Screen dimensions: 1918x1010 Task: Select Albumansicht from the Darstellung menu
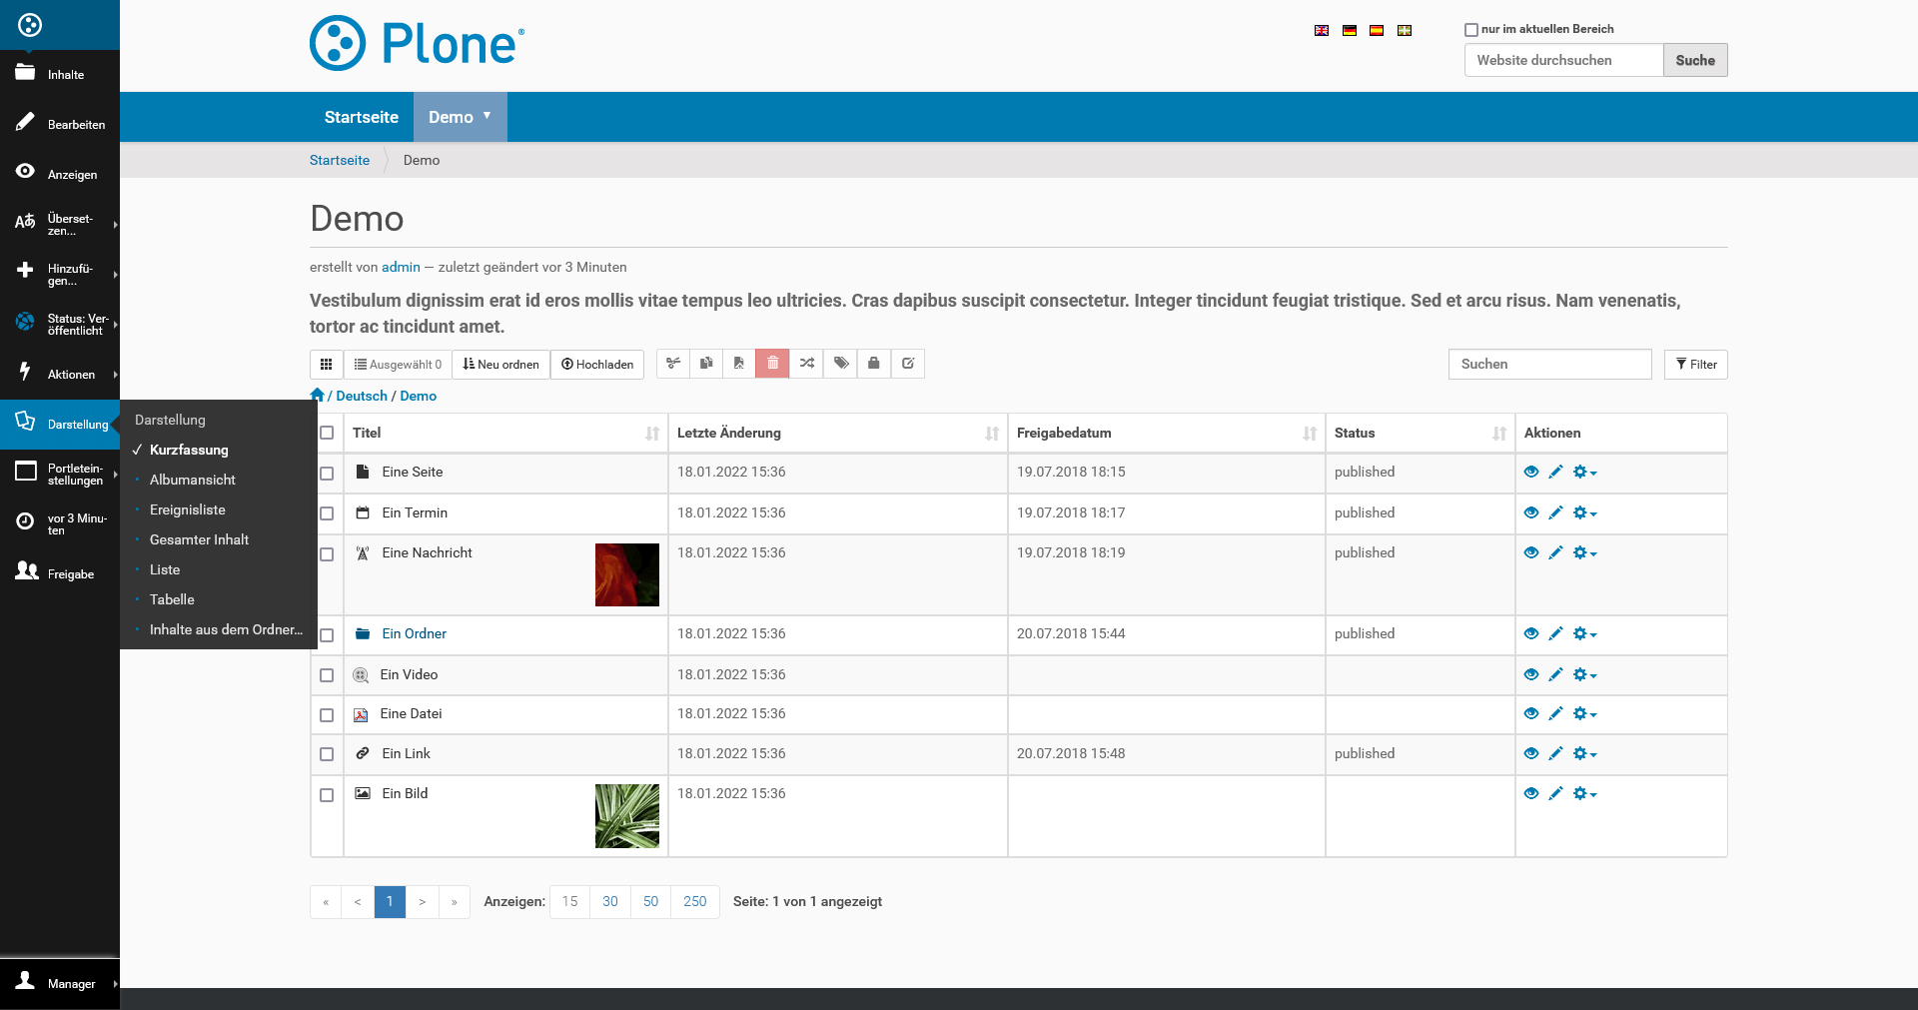[192, 480]
